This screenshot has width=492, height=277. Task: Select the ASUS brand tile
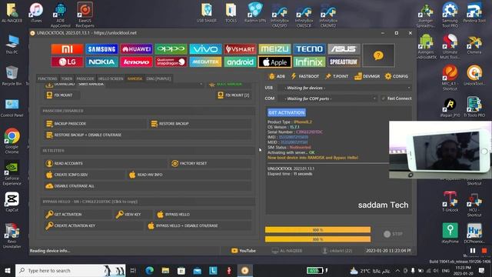pyautogui.click(x=344, y=49)
